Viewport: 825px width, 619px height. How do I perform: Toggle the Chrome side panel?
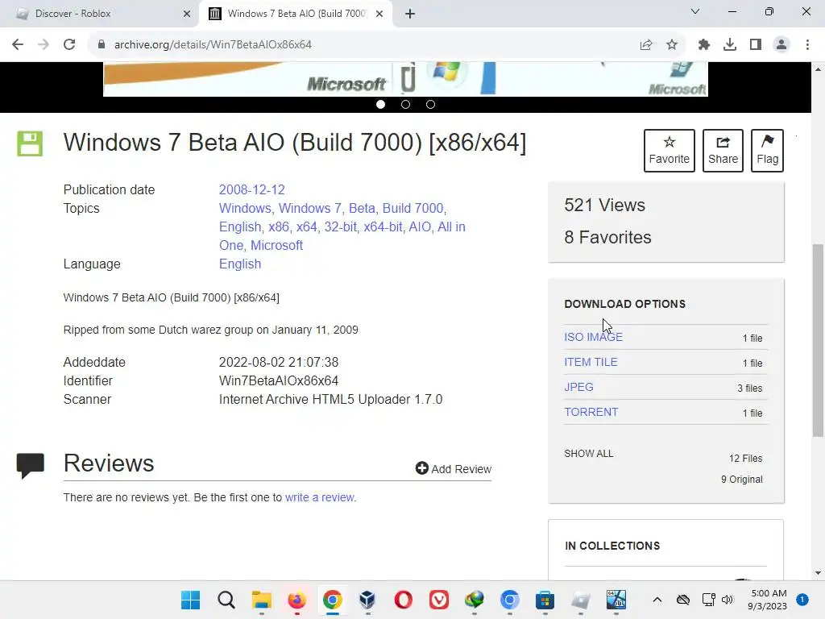click(756, 45)
